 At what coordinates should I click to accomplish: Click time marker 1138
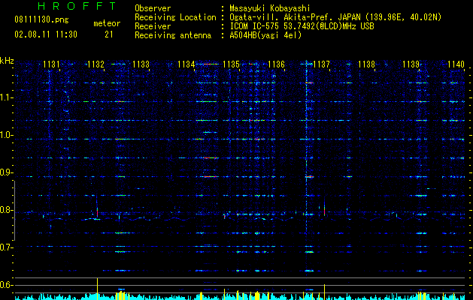[366, 64]
